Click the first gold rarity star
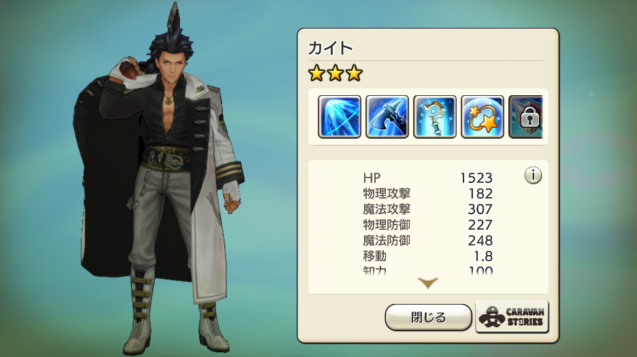This screenshot has width=637, height=357. pyautogui.click(x=316, y=73)
